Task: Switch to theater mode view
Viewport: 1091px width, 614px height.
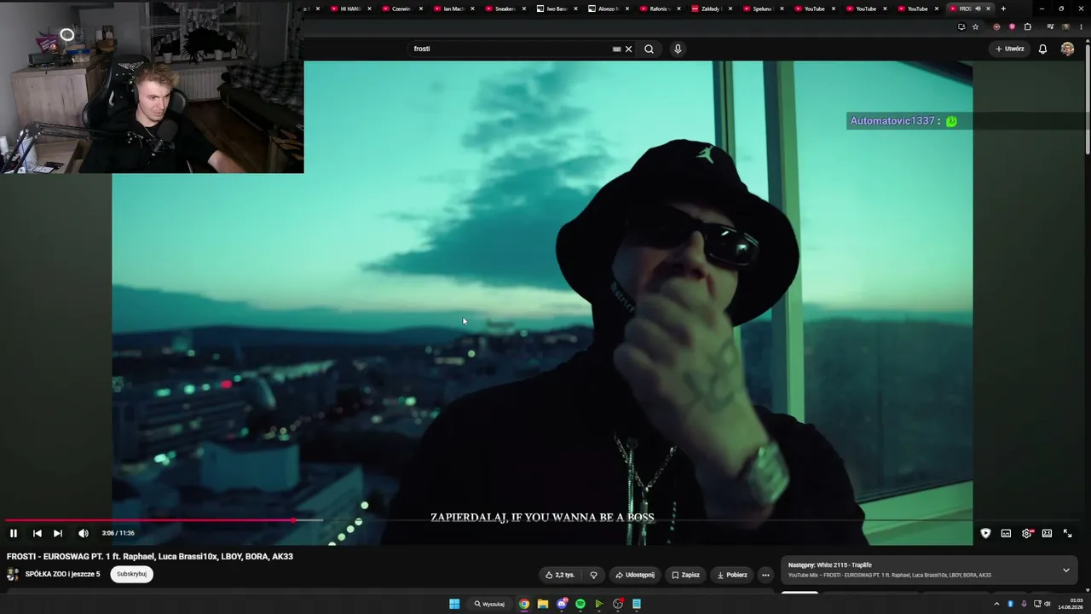Action: [x=1047, y=533]
